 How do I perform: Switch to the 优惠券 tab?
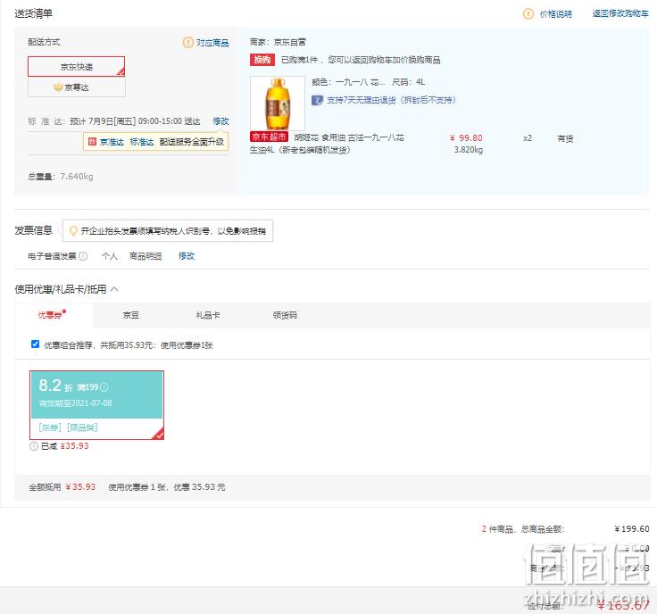pyautogui.click(x=52, y=315)
